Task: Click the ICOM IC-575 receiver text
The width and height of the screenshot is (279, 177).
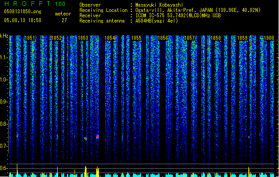Action: (178, 15)
